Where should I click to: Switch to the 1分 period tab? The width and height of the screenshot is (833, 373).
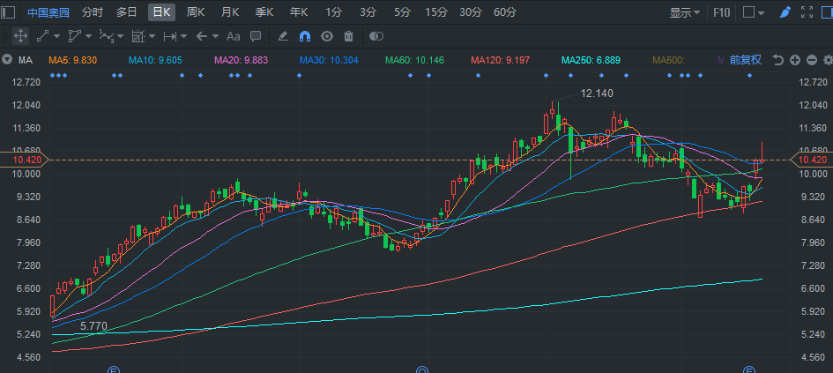point(333,12)
